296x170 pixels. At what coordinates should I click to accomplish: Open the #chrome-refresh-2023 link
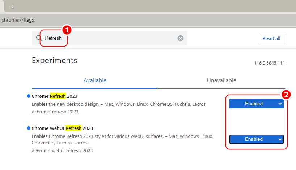tap(55, 112)
